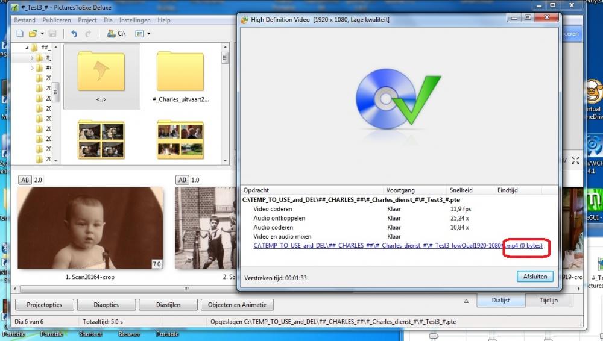Screen dimensions: 603x341
Task: Collapse the top ##_ folder tree node
Action: [x=27, y=48]
